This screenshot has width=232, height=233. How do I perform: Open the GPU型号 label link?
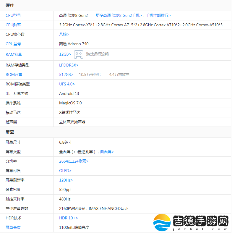(13, 44)
